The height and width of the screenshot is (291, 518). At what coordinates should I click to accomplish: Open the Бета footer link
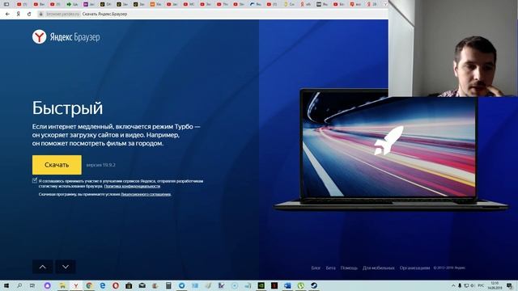click(331, 268)
